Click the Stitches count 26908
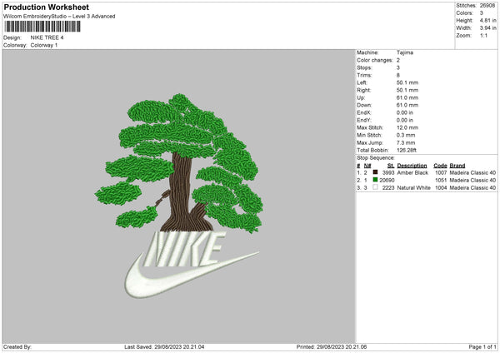 coord(487,5)
